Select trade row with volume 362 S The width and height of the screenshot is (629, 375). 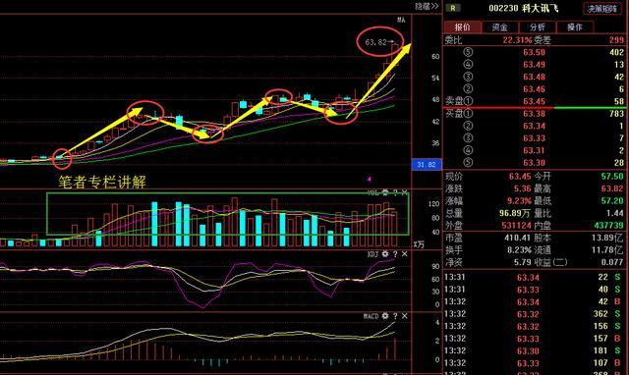[534, 314]
